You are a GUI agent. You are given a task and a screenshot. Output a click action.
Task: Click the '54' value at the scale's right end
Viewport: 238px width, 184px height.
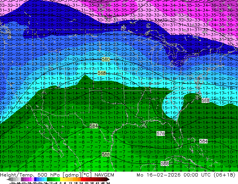point(108,183)
